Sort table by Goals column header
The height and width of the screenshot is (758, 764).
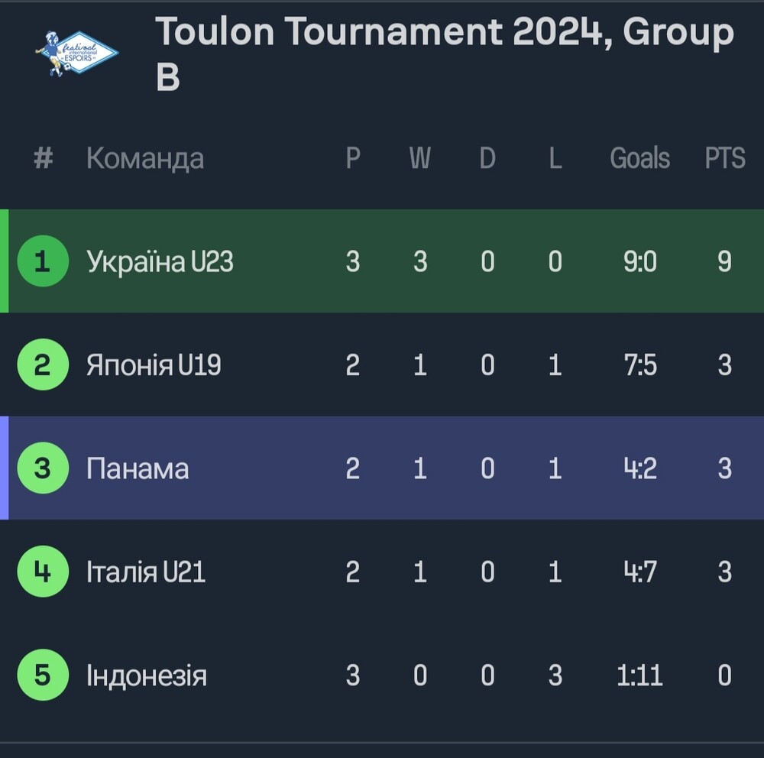point(639,158)
